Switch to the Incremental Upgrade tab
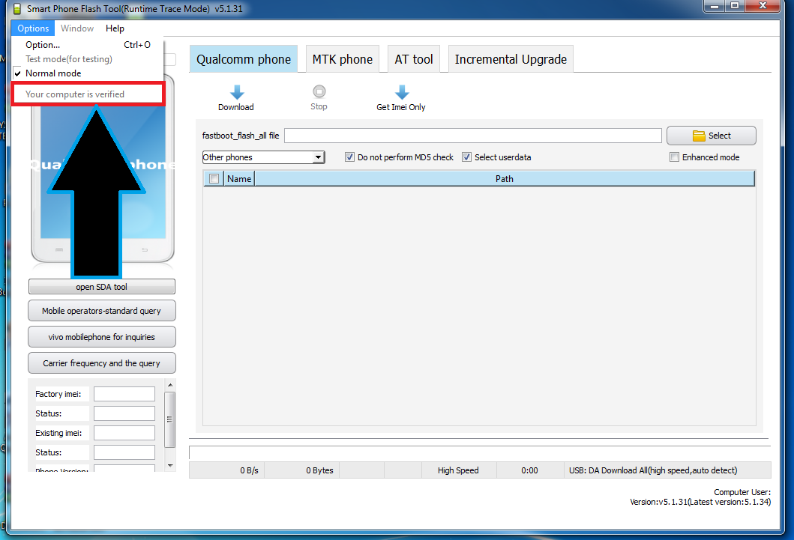The image size is (794, 540). pos(510,58)
